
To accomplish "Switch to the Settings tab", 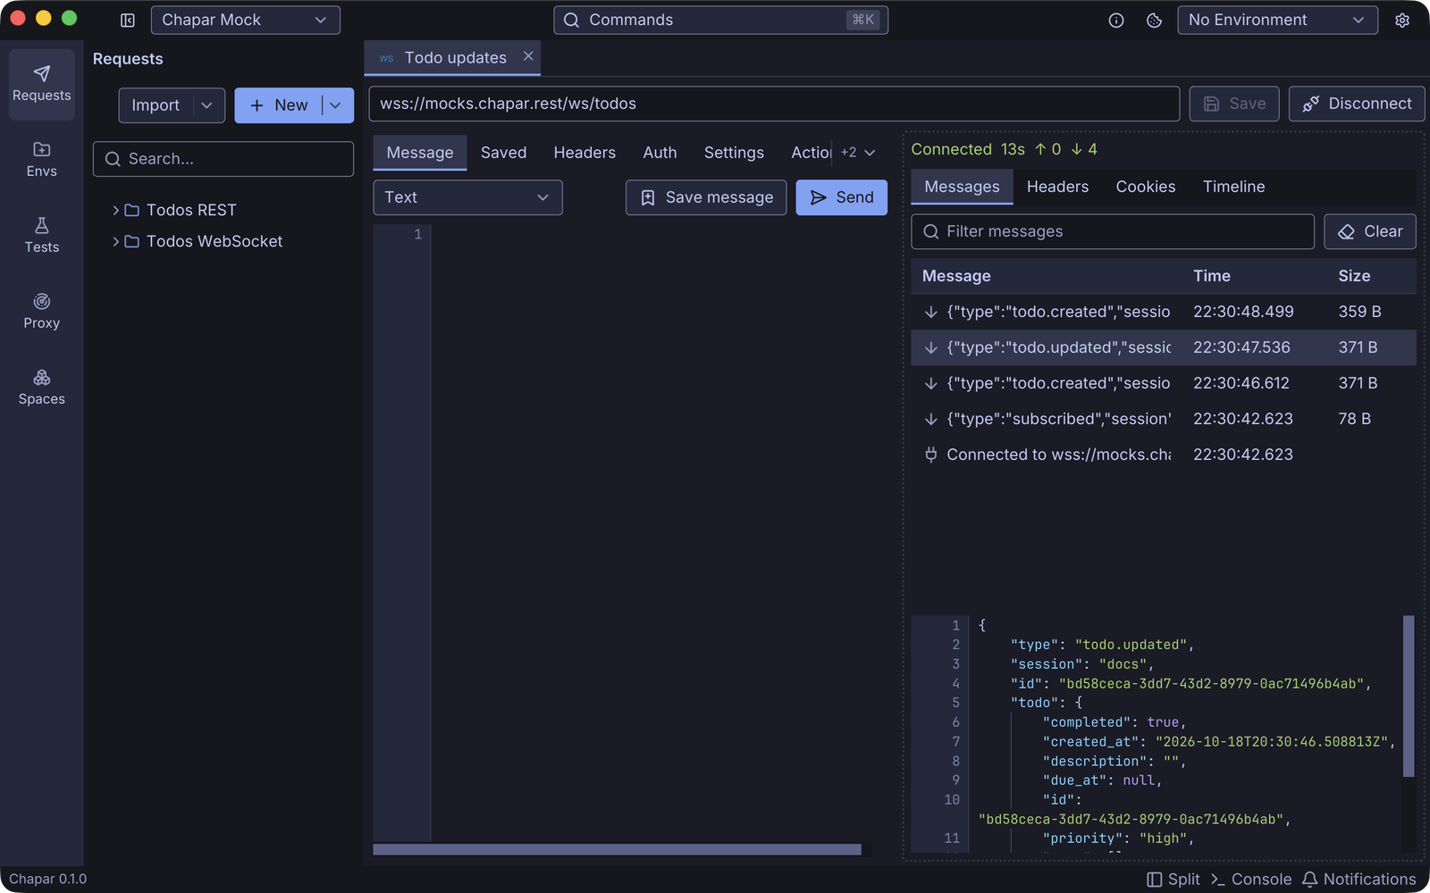I will tap(734, 153).
